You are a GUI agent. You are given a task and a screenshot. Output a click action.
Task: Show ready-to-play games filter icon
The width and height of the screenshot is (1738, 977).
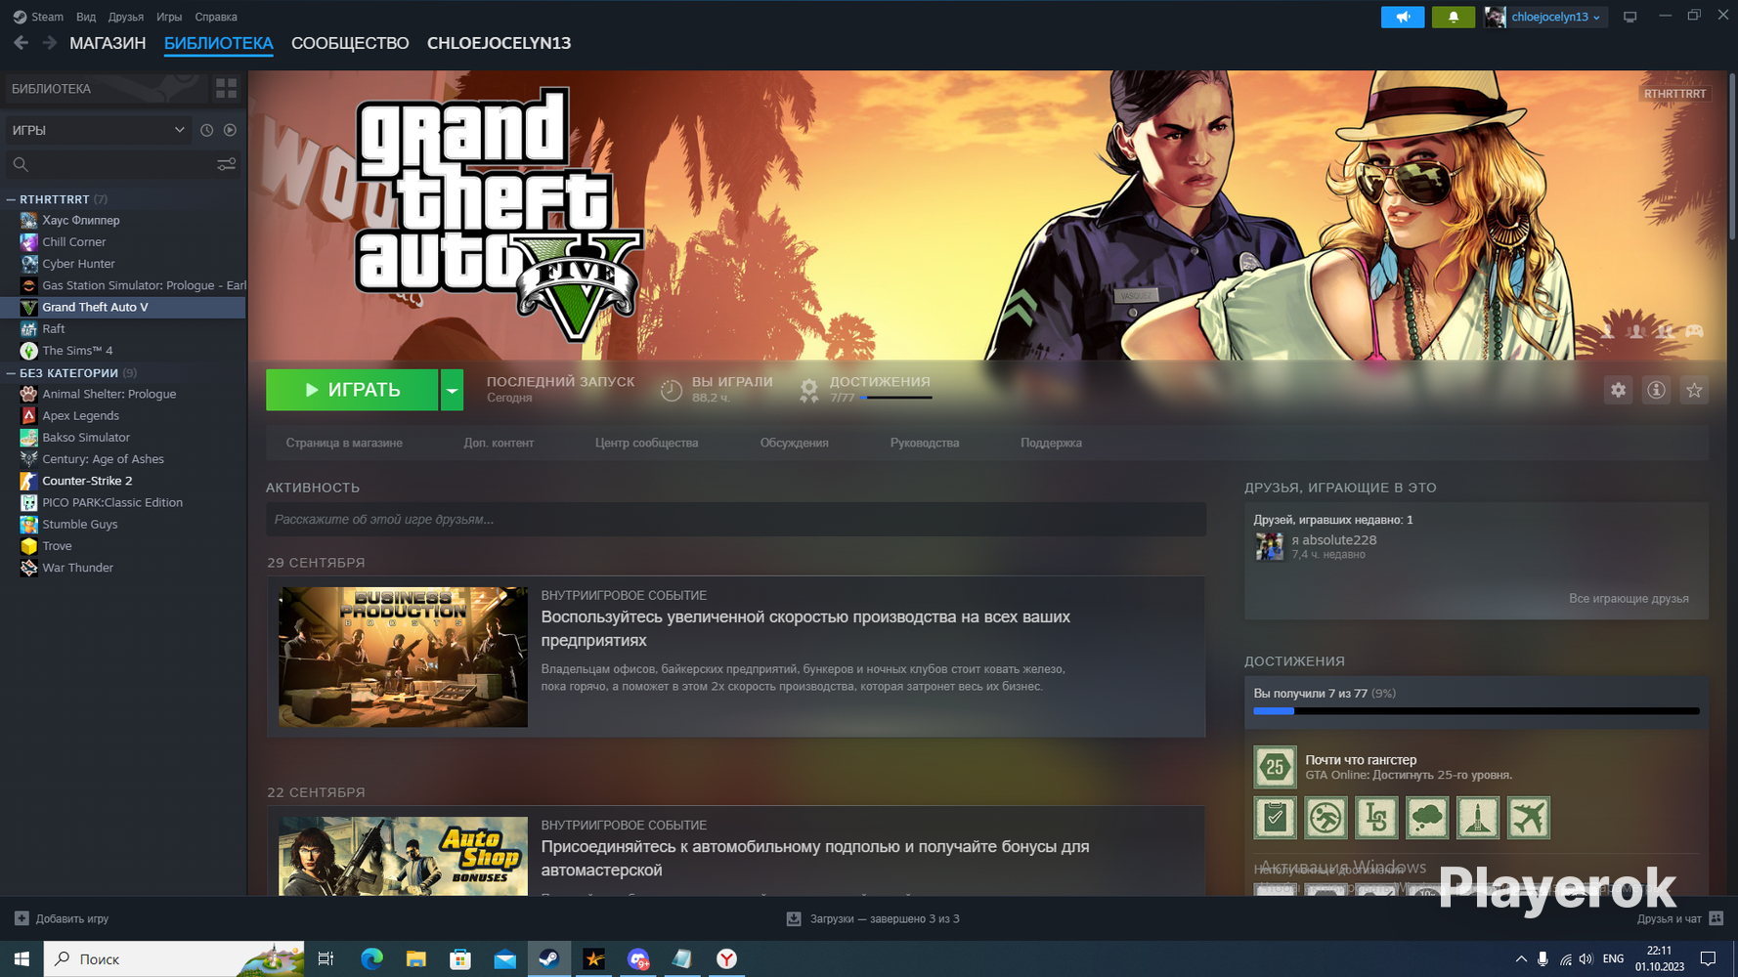tap(230, 130)
